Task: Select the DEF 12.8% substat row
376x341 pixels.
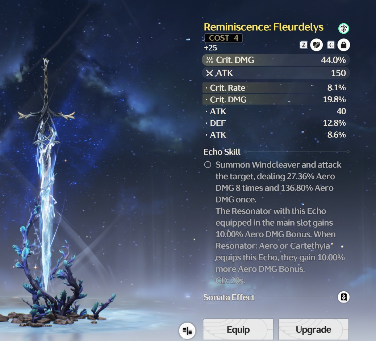Action: [x=276, y=123]
